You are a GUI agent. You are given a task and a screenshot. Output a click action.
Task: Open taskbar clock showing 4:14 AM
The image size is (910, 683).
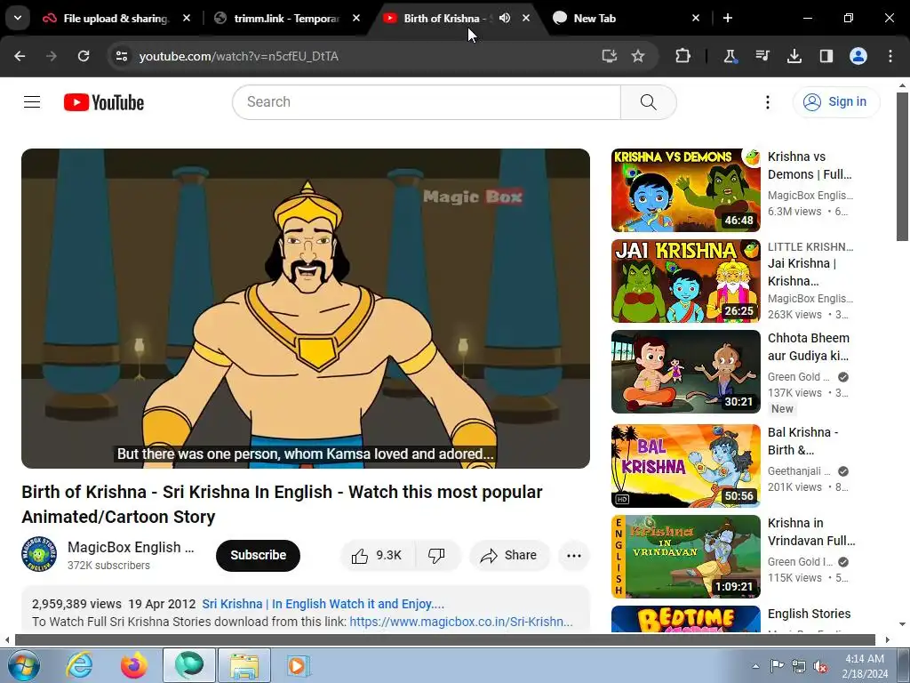[x=865, y=666]
